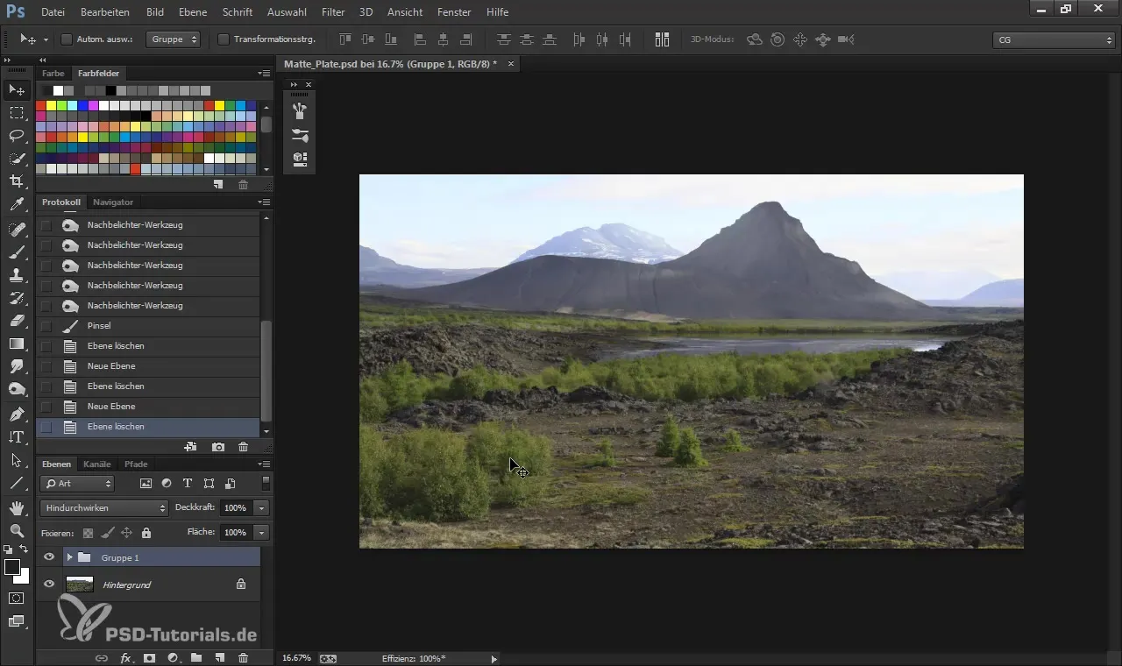Click the Deckkraft opacity value field
Image resolution: width=1122 pixels, height=666 pixels.
click(235, 507)
